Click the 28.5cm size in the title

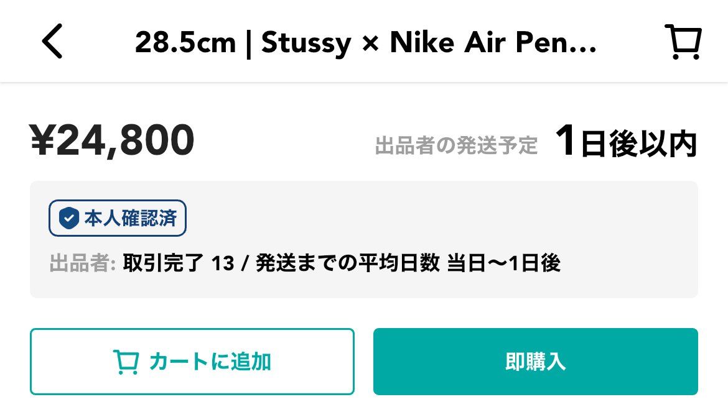pyautogui.click(x=185, y=42)
